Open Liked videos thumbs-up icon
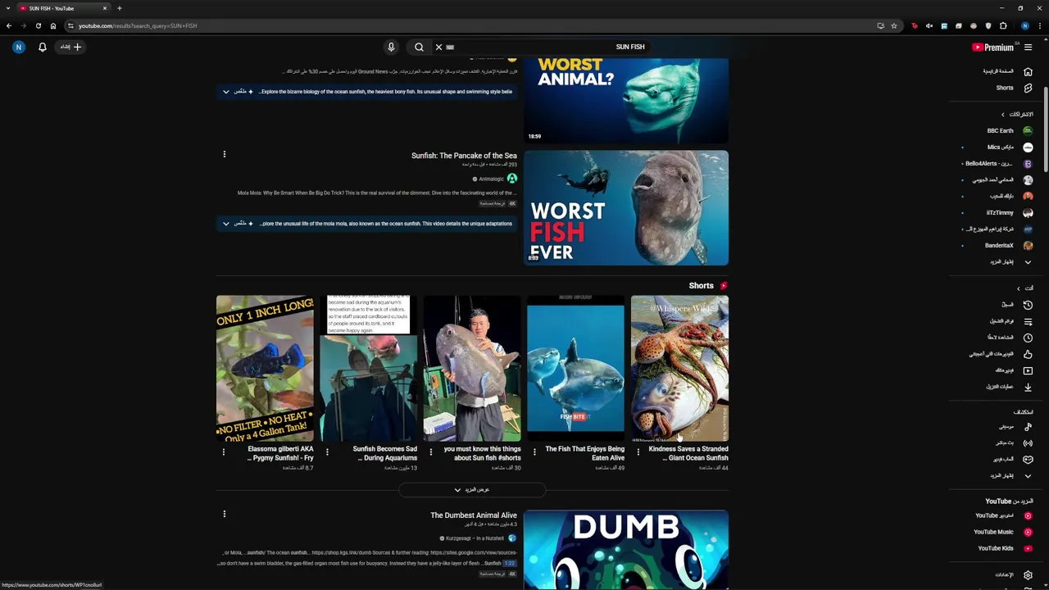This screenshot has height=590, width=1049. [1028, 354]
